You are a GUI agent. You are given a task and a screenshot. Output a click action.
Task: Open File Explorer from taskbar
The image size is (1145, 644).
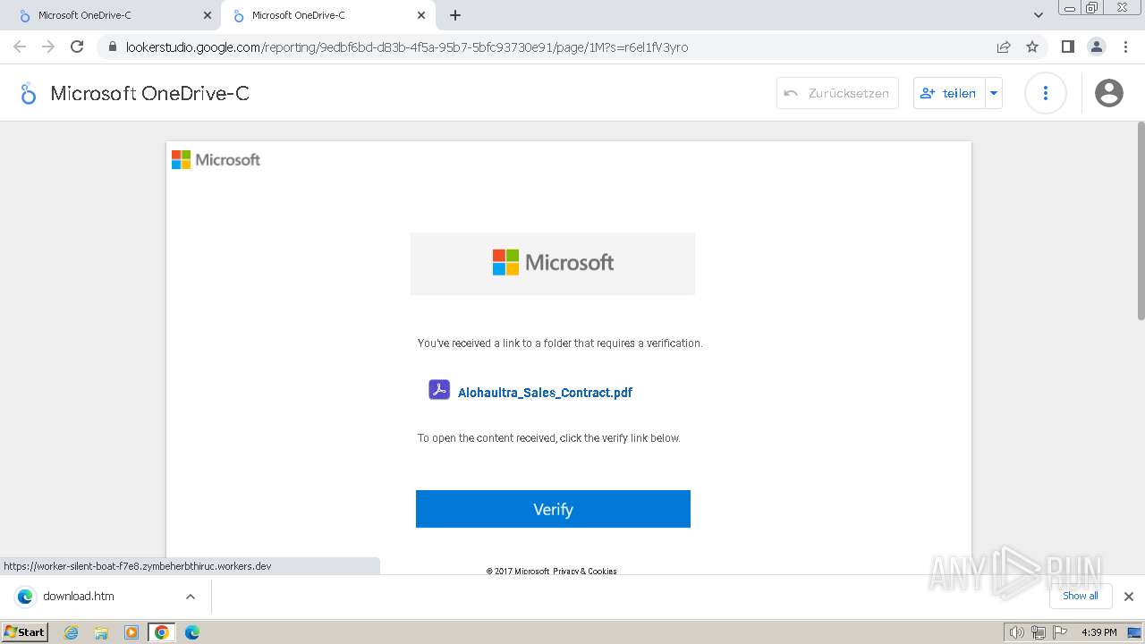[x=101, y=632]
